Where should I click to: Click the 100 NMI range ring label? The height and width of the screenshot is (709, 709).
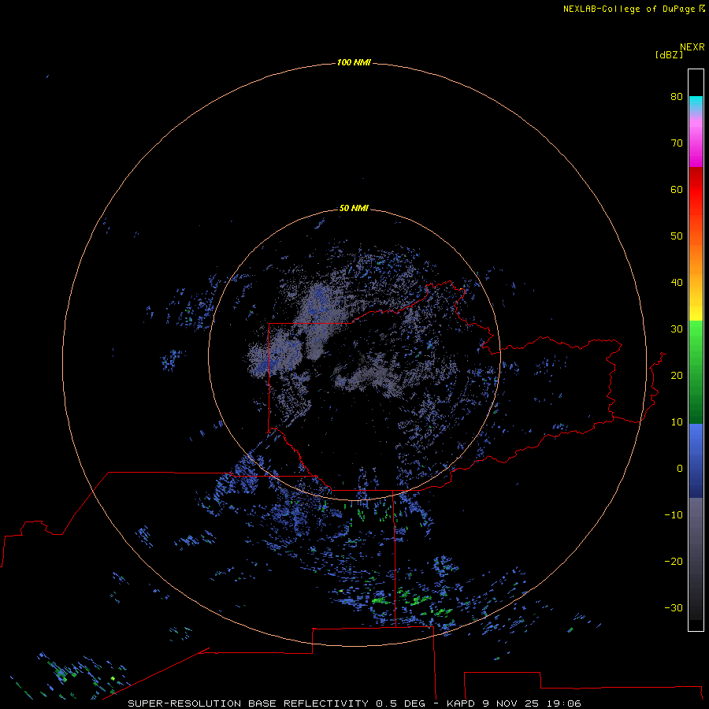point(354,62)
